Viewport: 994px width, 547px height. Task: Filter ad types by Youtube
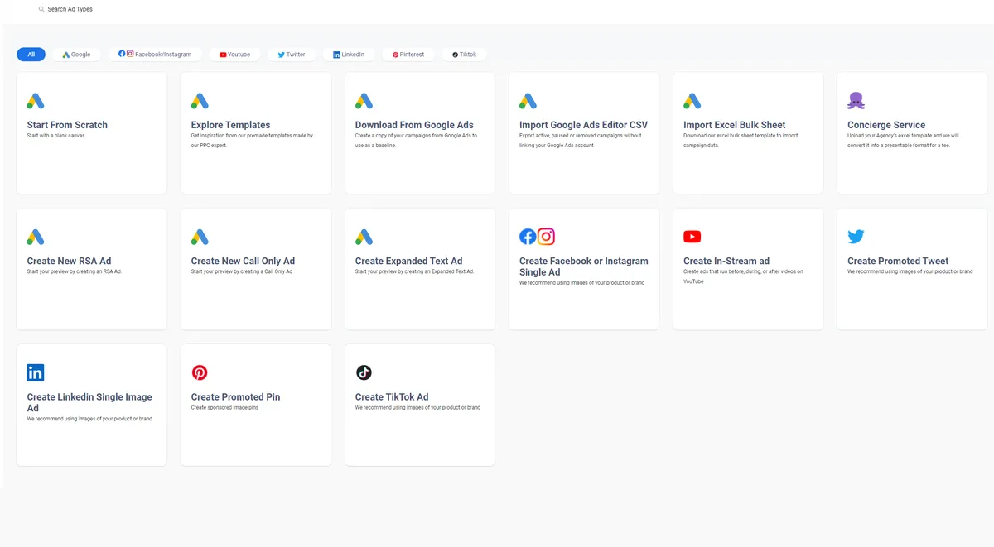coord(235,55)
